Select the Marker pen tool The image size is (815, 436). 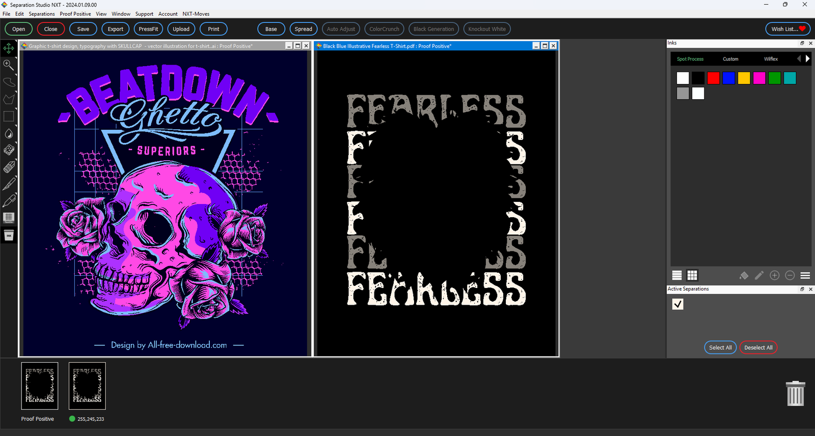(9, 200)
